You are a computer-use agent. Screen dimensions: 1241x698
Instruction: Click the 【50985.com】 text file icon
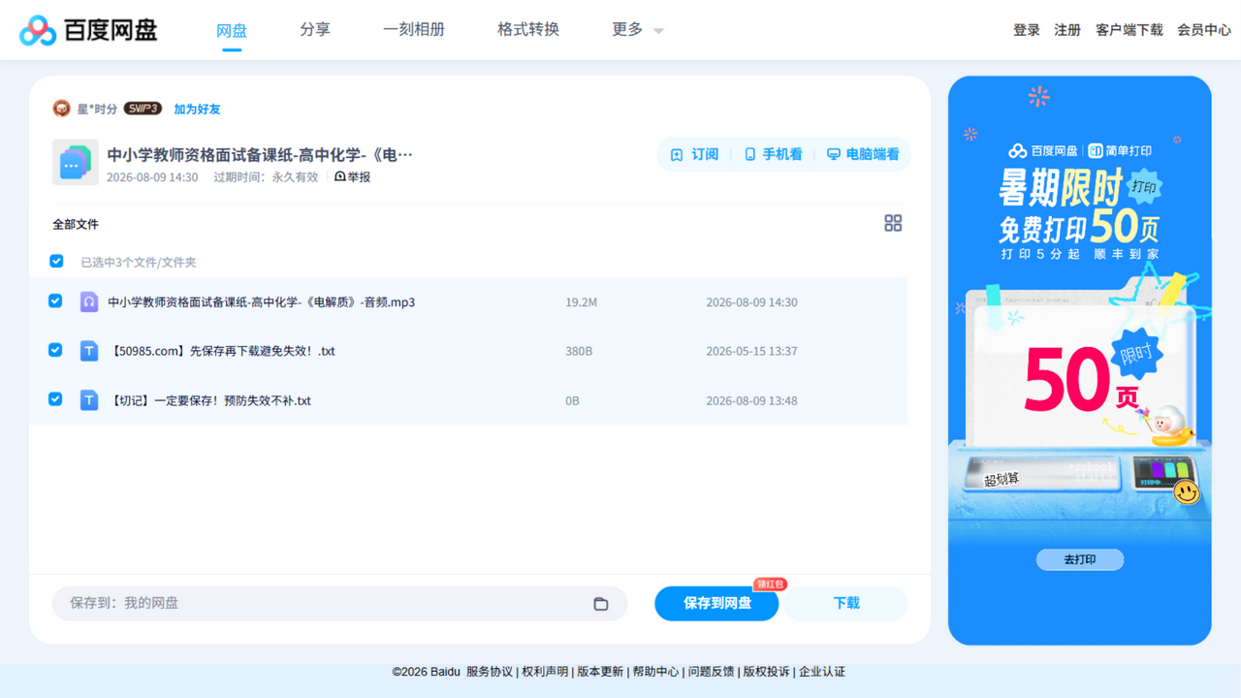point(89,351)
